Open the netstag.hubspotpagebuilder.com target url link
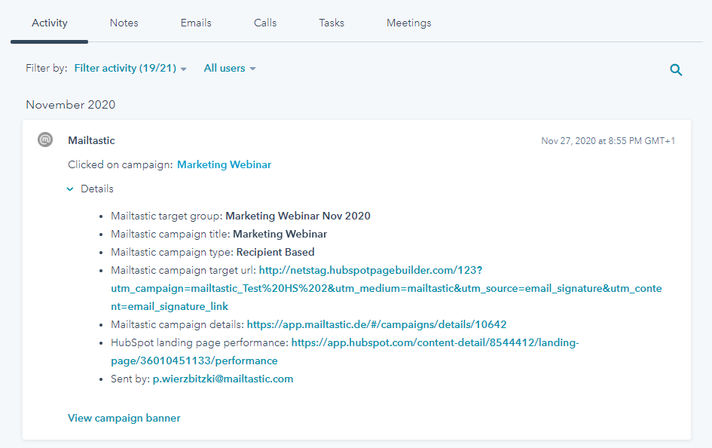 click(387, 288)
